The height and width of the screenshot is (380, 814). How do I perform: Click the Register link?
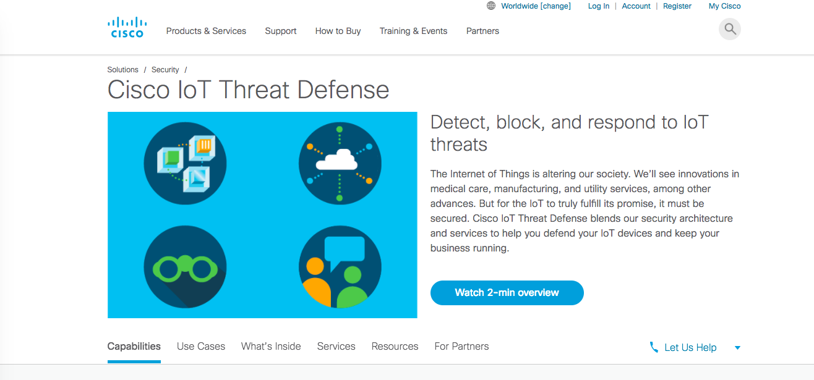677,6
